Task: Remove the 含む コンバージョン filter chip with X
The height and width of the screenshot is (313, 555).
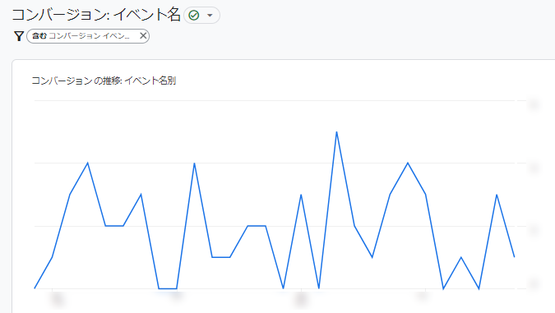Action: (143, 35)
